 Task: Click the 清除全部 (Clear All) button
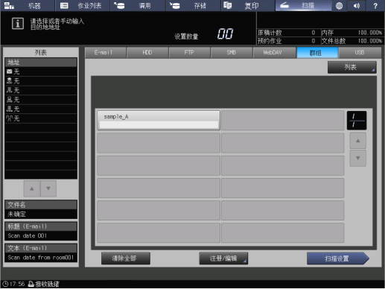(x=126, y=258)
